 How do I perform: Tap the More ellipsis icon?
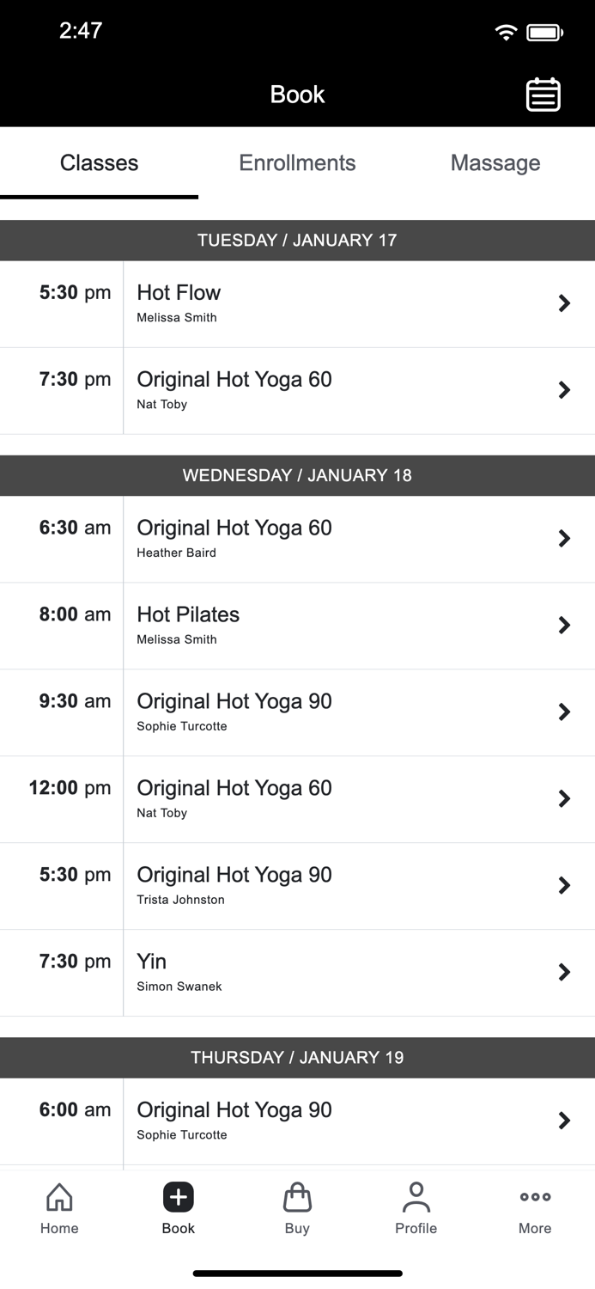pyautogui.click(x=534, y=1207)
